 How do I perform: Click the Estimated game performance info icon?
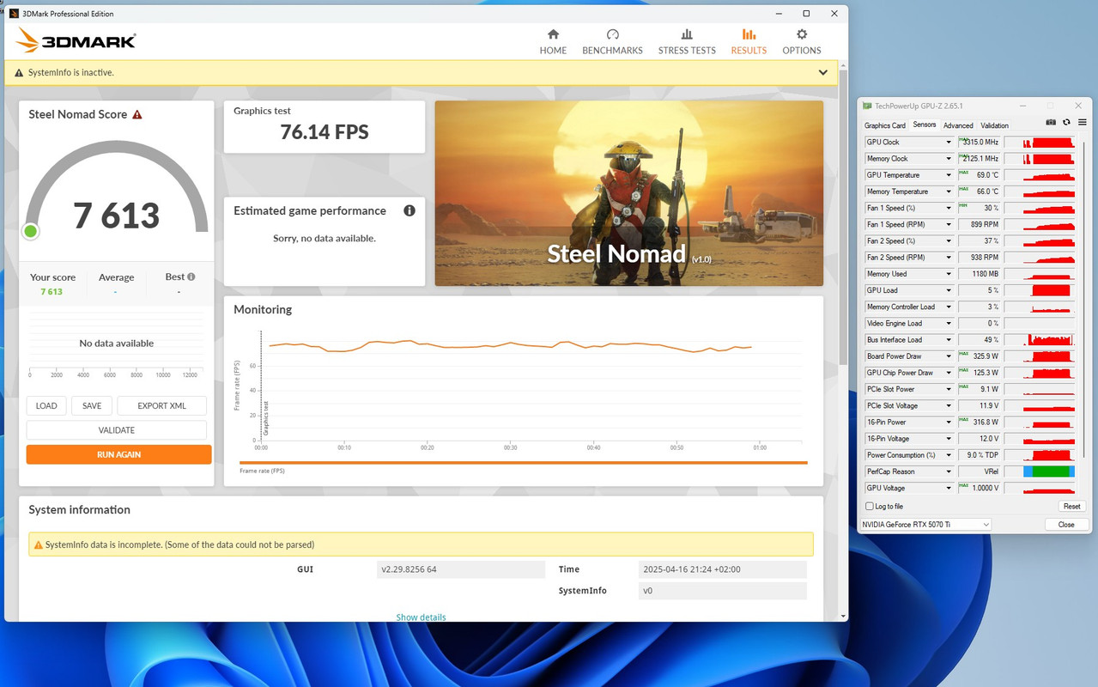point(409,210)
